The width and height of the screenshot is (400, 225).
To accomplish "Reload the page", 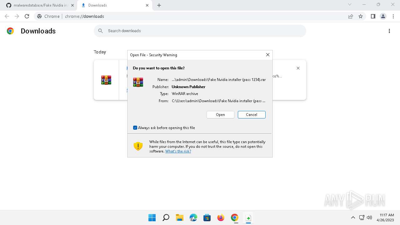I will pos(27,16).
